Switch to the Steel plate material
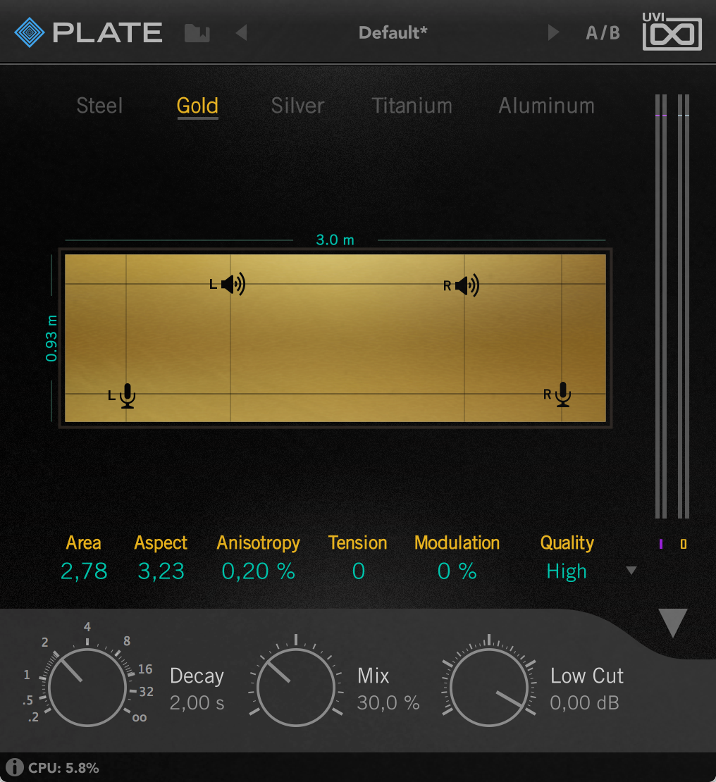Image resolution: width=716 pixels, height=782 pixels. point(99,106)
